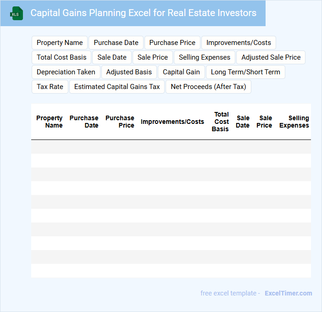Open the ExcelTimer.com link
322x312 pixels.
coord(288,293)
